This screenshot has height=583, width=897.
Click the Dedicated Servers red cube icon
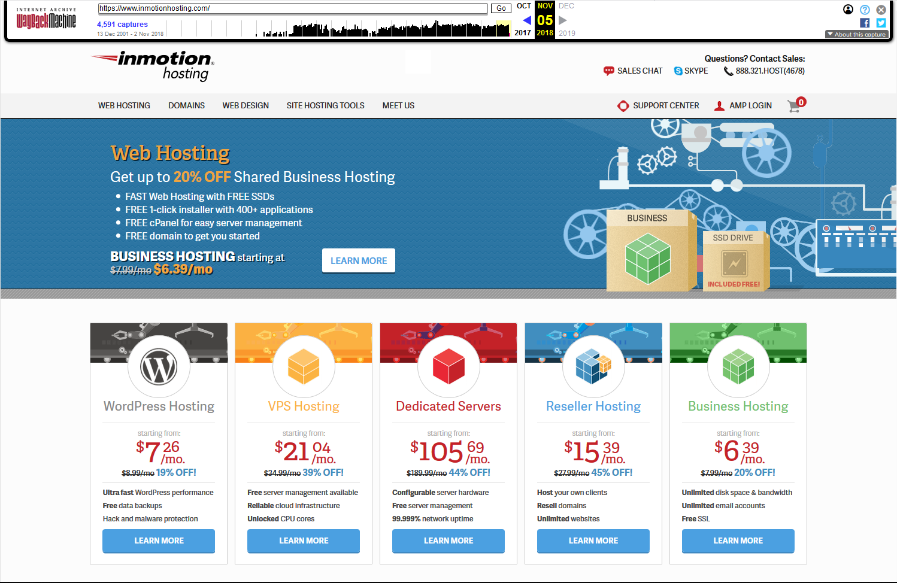[x=448, y=366]
